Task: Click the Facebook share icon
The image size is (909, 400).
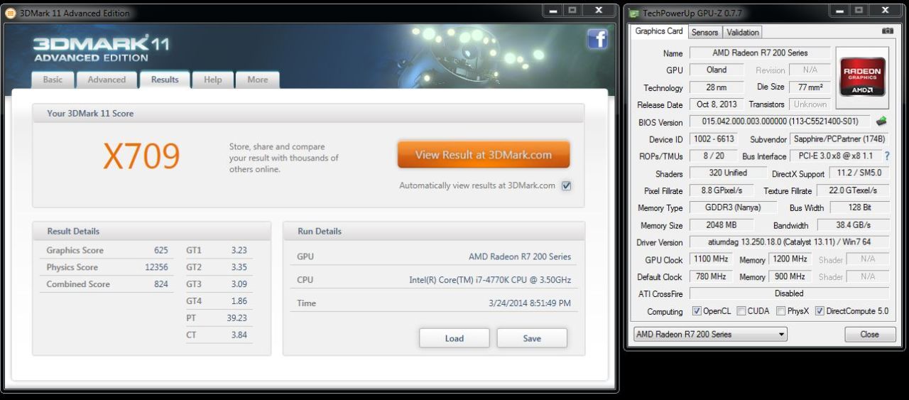Action: (x=597, y=39)
